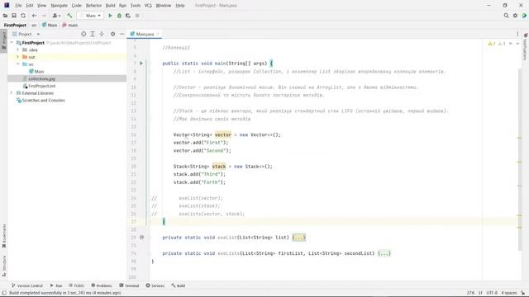Open the TODO tool window
The width and height of the screenshot is (529, 297).
(x=76, y=285)
